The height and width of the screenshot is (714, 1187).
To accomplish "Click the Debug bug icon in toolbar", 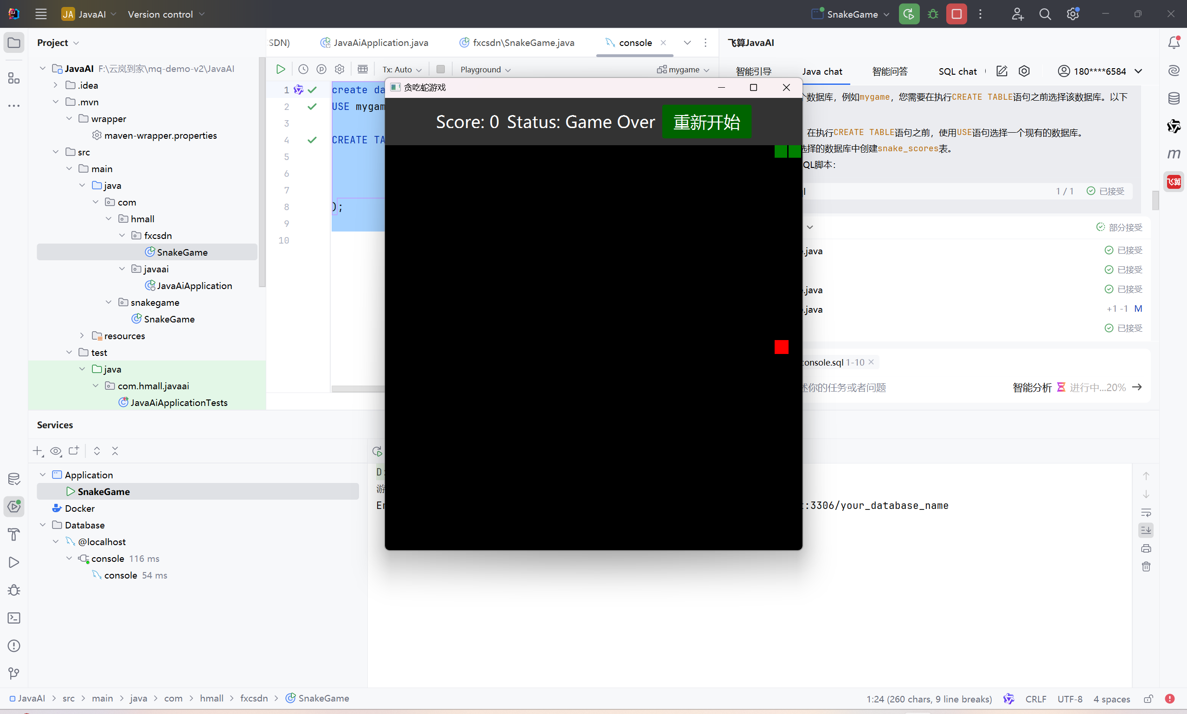I will 932,14.
